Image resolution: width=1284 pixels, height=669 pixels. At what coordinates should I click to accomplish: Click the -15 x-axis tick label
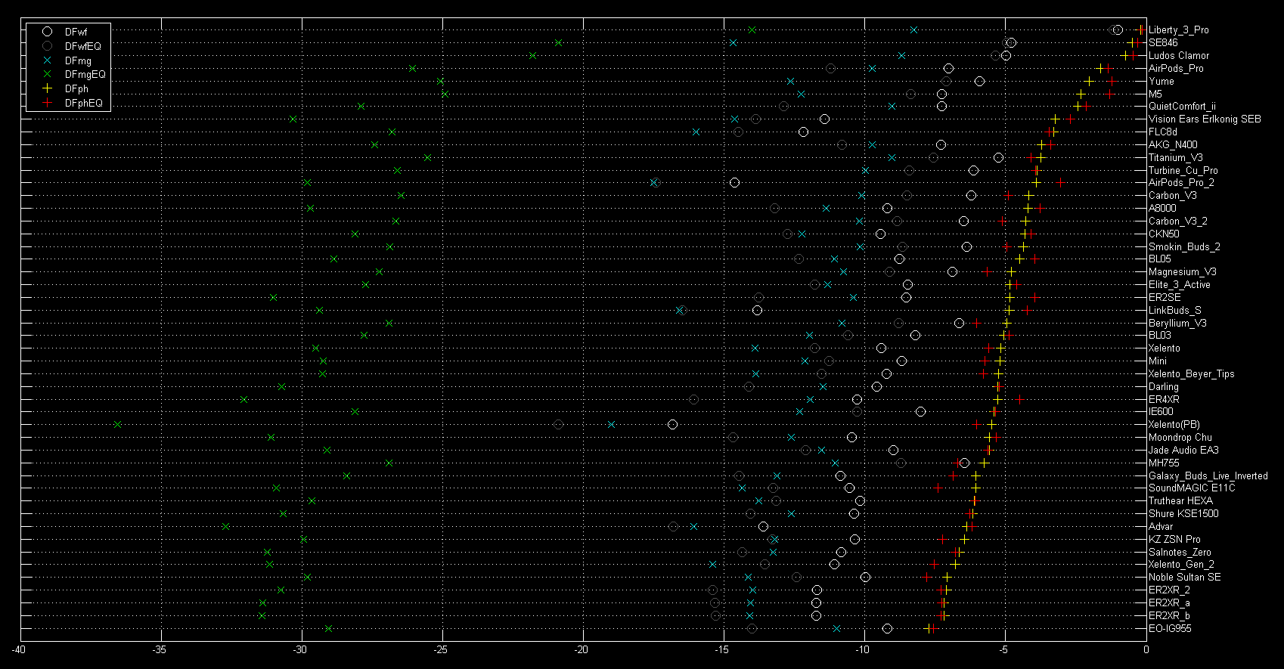point(723,650)
